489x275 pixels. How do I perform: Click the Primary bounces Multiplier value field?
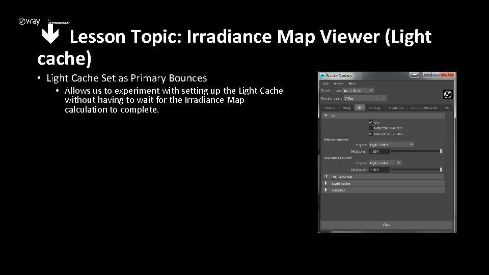(379, 151)
